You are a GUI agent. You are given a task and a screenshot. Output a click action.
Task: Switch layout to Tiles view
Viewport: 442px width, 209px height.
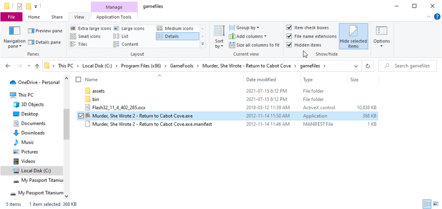[x=79, y=44]
